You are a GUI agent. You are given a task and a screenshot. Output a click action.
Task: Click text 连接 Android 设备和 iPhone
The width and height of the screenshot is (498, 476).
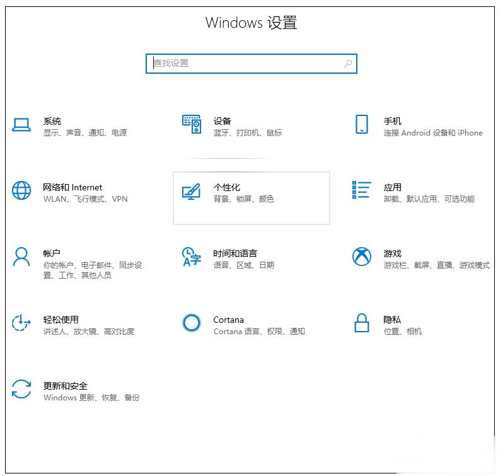(433, 133)
